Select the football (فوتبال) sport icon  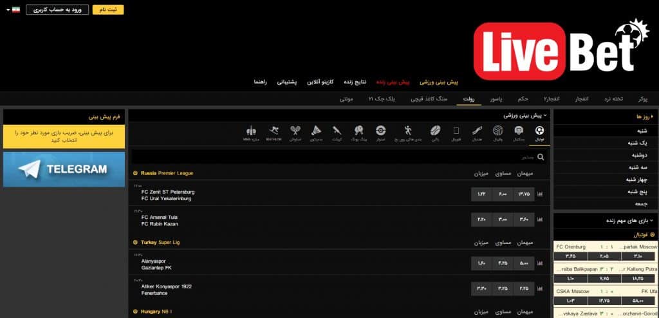540,131
